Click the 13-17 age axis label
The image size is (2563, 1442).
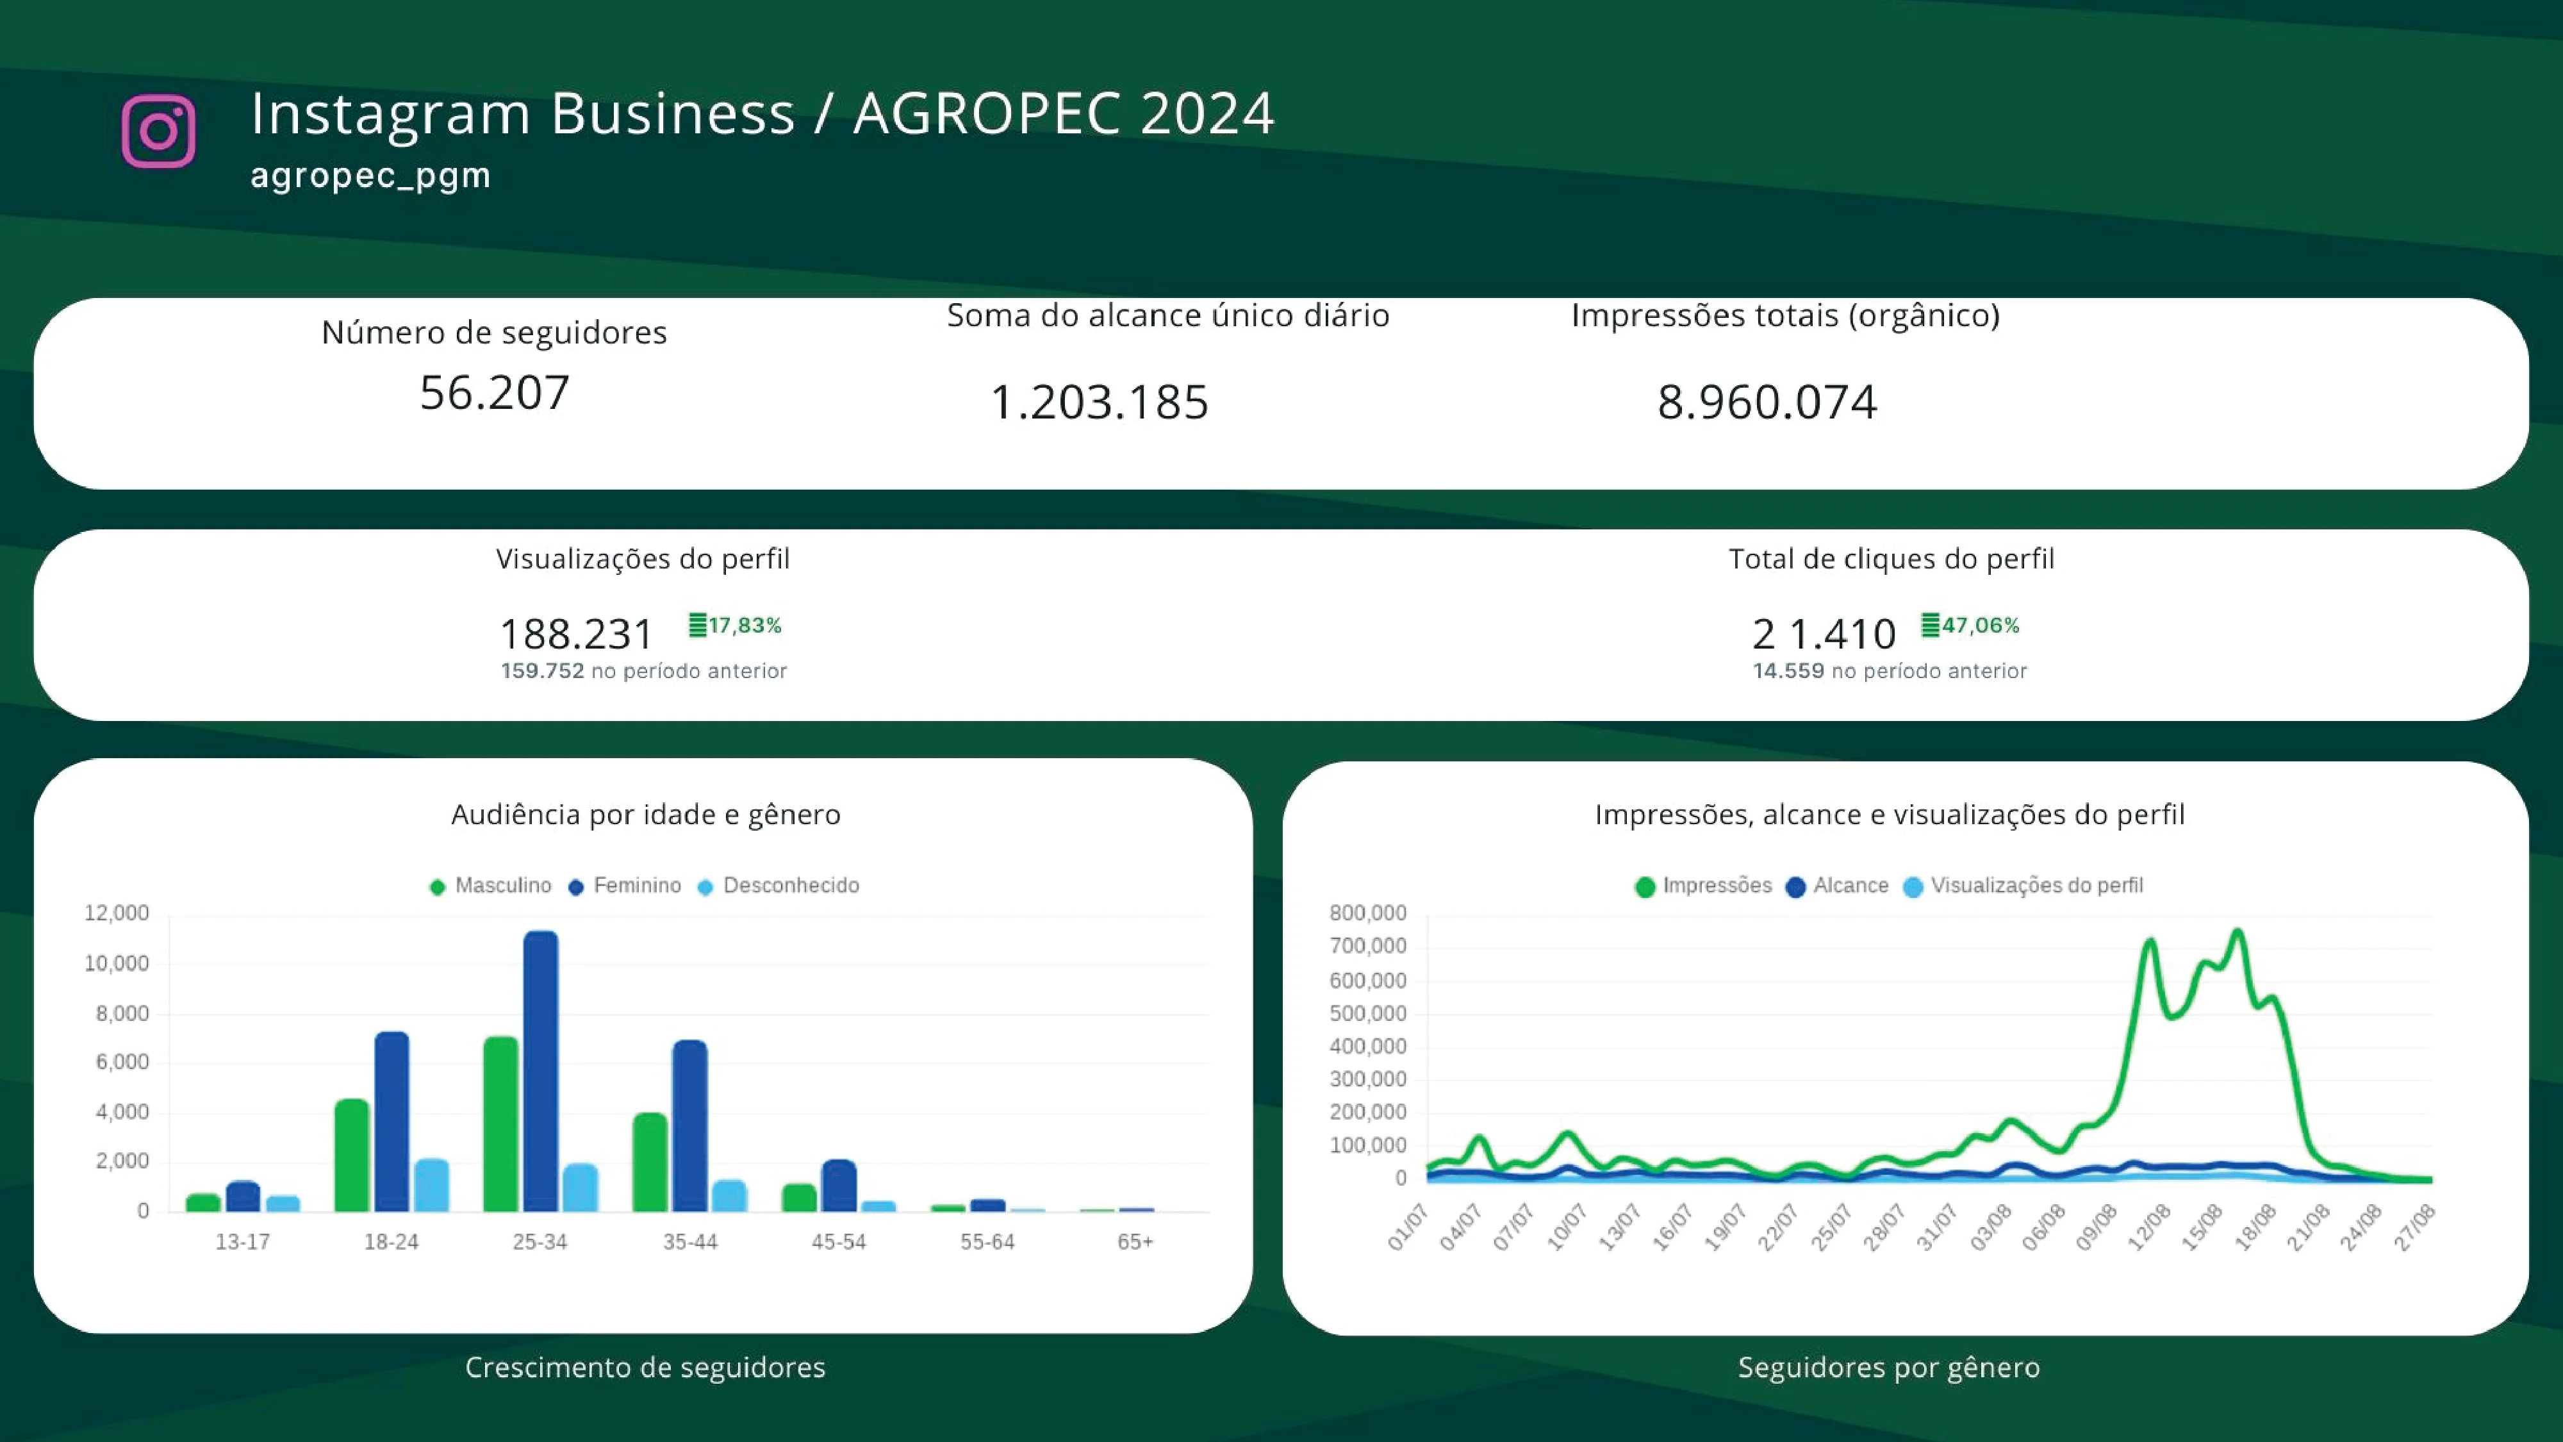[x=243, y=1242]
